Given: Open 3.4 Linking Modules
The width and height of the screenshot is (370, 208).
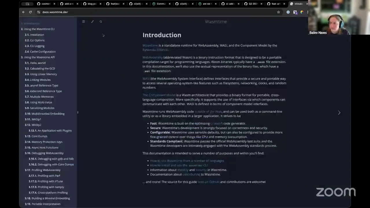Looking at the screenshot, I should pos(38,80).
